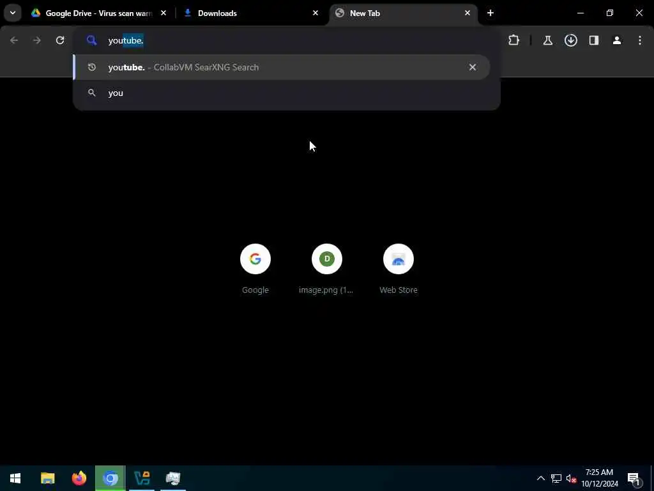Open the notification center icon

634,478
